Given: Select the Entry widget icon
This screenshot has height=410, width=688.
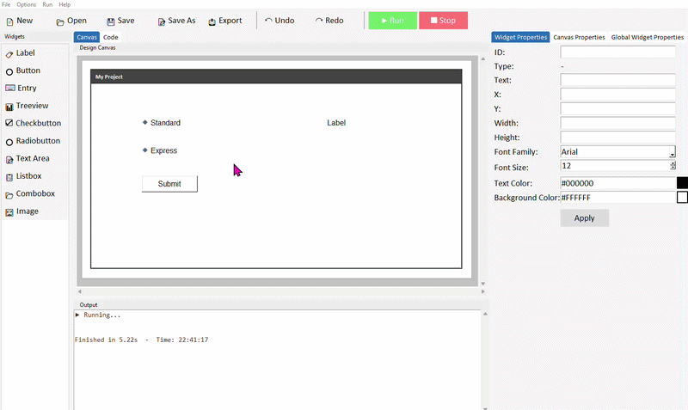Looking at the screenshot, I should pyautogui.click(x=9, y=89).
